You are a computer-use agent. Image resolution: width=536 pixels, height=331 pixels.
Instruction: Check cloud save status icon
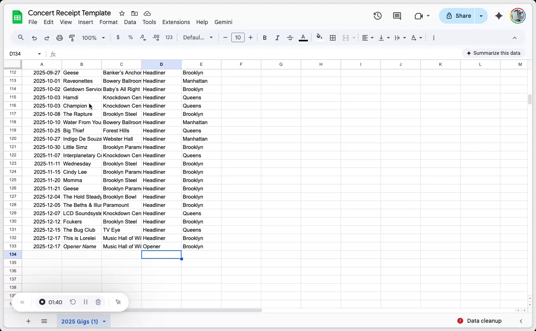pyautogui.click(x=147, y=13)
